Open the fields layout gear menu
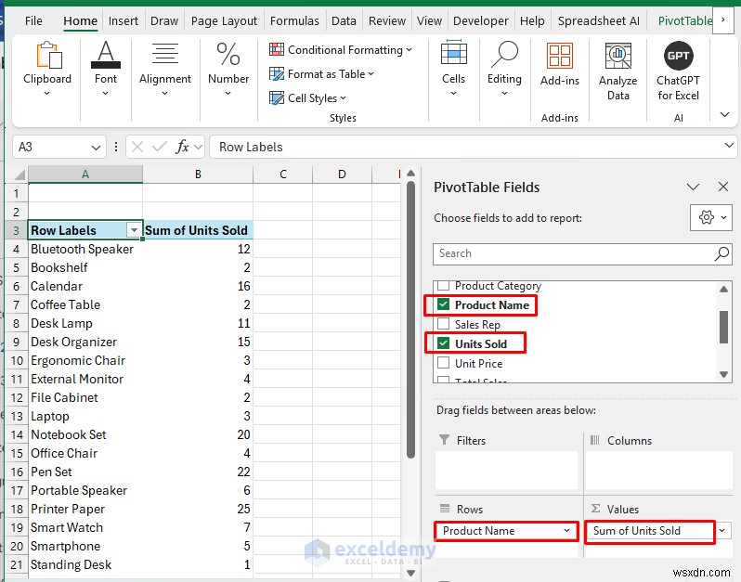The image size is (741, 582). pos(710,218)
